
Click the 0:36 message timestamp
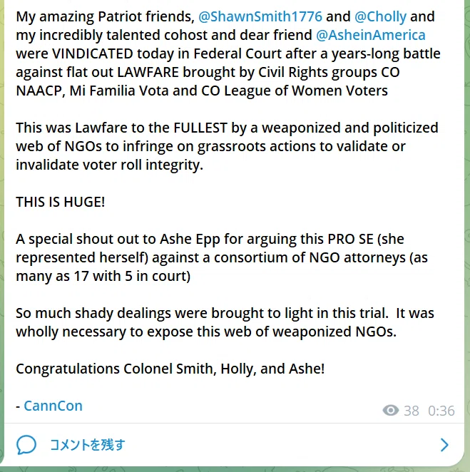coord(441,411)
